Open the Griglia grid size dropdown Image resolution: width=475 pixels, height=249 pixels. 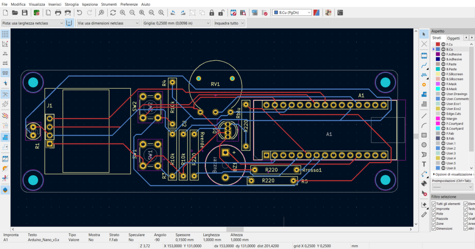click(177, 23)
